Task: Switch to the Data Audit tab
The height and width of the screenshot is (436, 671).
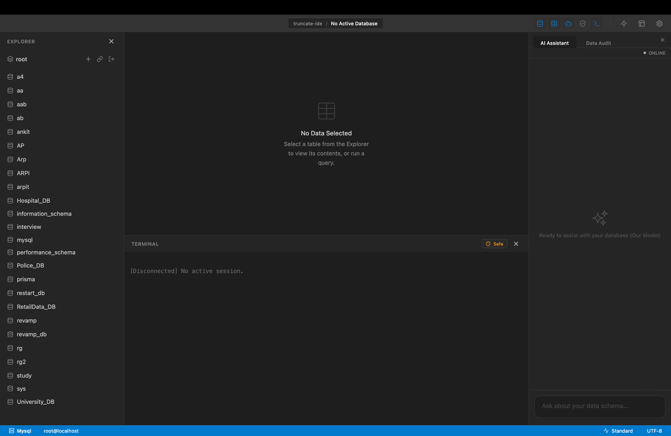Action: tap(598, 43)
